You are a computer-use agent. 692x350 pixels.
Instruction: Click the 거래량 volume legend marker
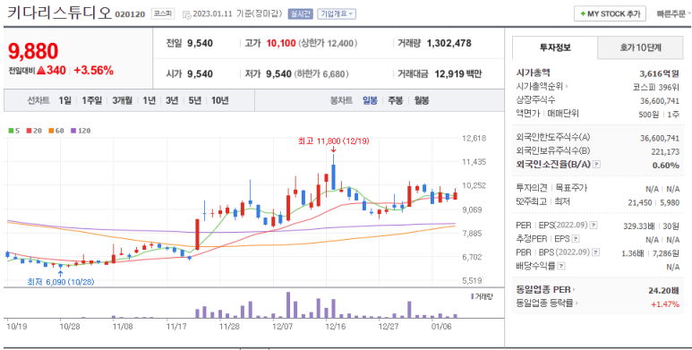pos(472,296)
